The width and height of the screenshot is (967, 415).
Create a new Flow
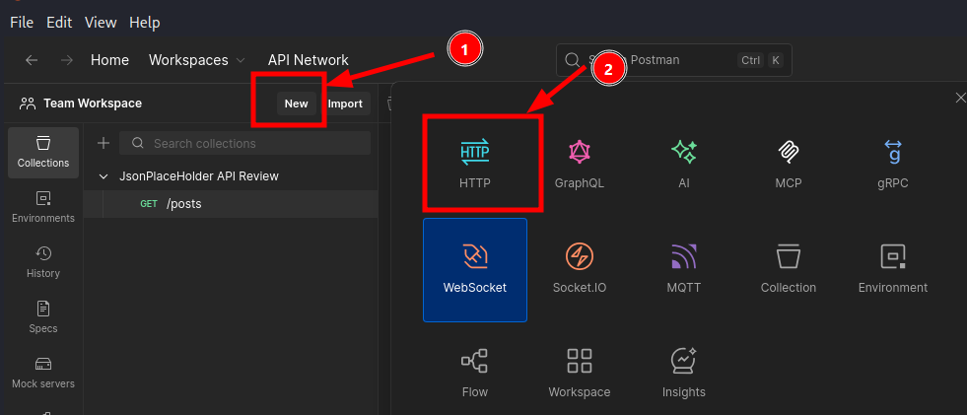[x=475, y=372]
